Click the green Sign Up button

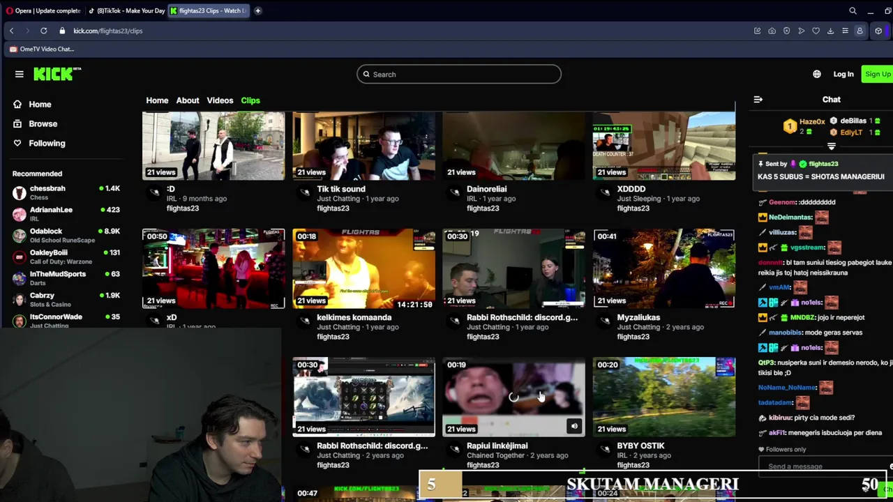(x=877, y=74)
